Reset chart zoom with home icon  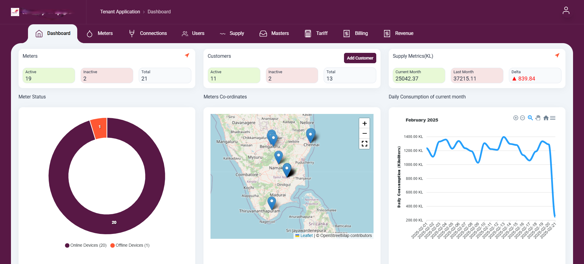pyautogui.click(x=546, y=118)
